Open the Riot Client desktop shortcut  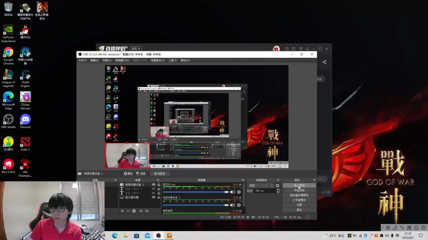[8, 166]
